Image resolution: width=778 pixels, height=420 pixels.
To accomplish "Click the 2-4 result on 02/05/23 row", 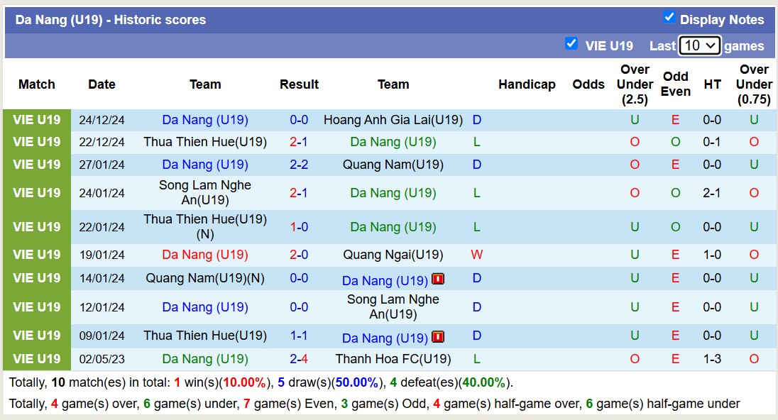I will coord(299,359).
